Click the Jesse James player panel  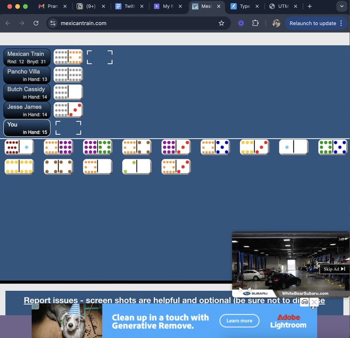click(x=27, y=110)
